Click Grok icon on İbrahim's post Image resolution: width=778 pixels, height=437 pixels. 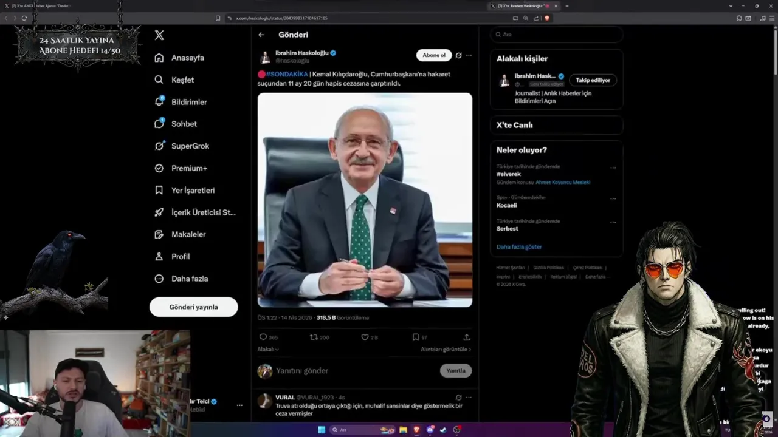[x=458, y=55]
